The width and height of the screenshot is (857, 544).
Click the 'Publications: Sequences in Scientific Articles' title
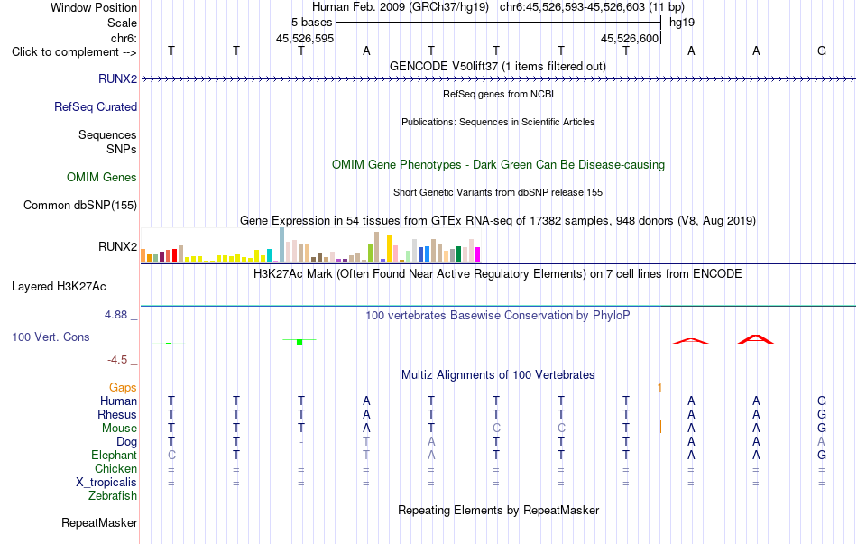coord(498,122)
